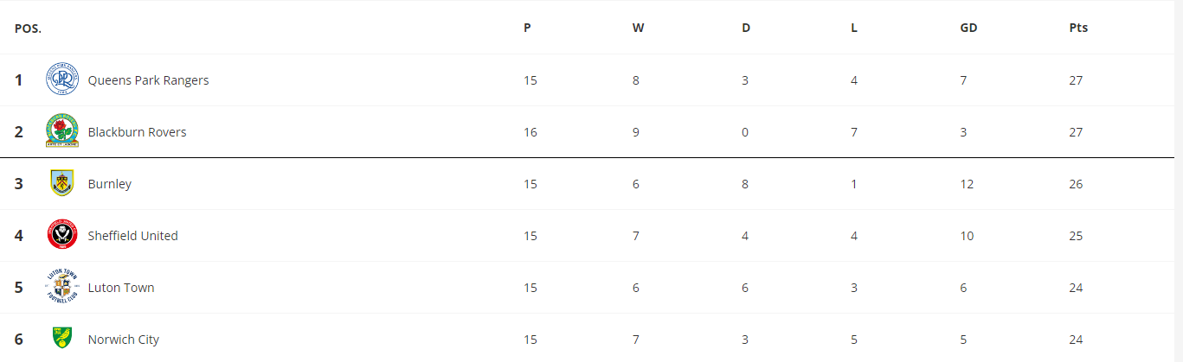Screen dimensions: 1183x362
Task: Open the Queens Park Rangers team link
Action: (x=148, y=80)
